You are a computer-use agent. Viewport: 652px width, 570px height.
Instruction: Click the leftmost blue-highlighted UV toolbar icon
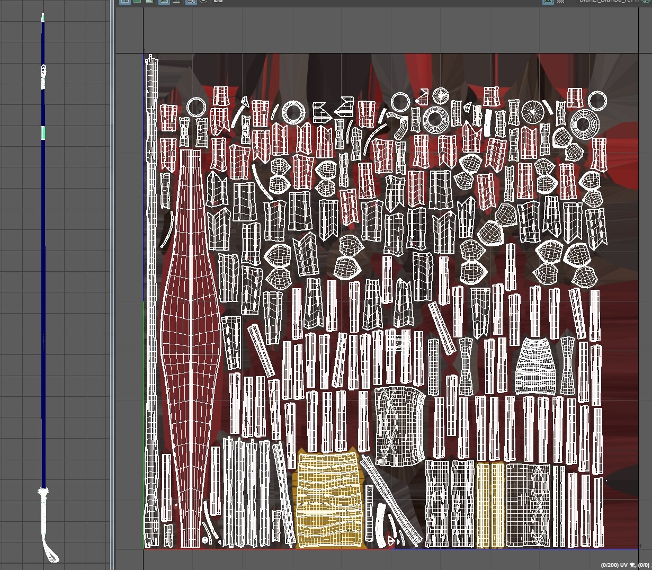[124, 1]
